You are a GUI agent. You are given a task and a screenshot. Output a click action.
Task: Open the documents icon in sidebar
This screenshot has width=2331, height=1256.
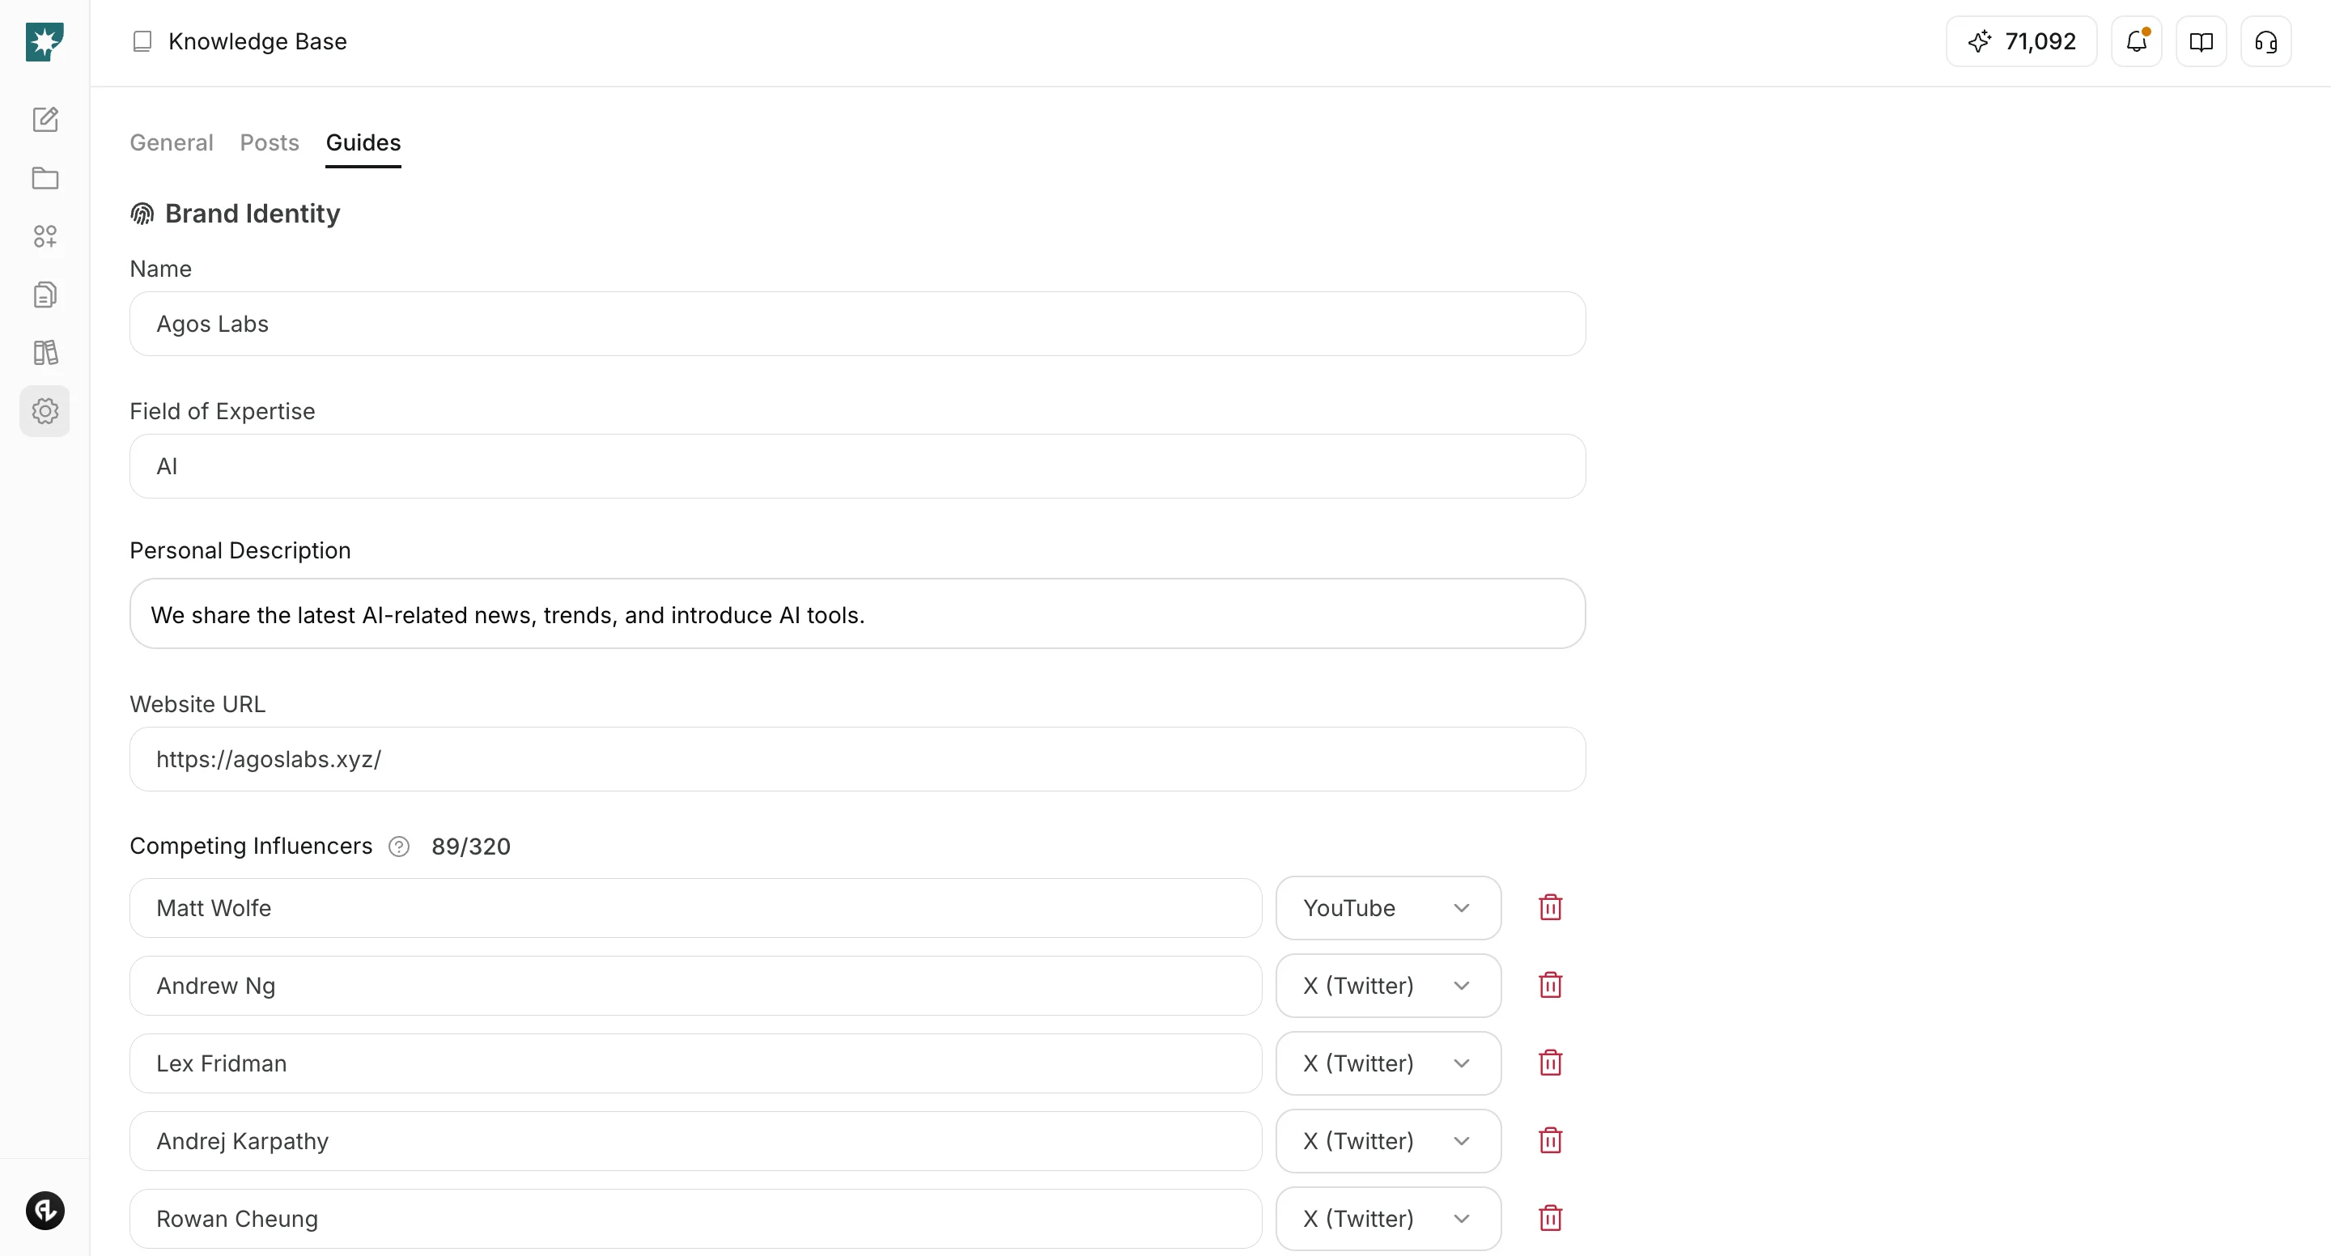45,295
